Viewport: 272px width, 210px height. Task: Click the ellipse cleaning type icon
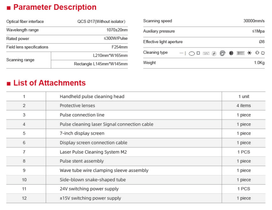(x=192, y=53)
